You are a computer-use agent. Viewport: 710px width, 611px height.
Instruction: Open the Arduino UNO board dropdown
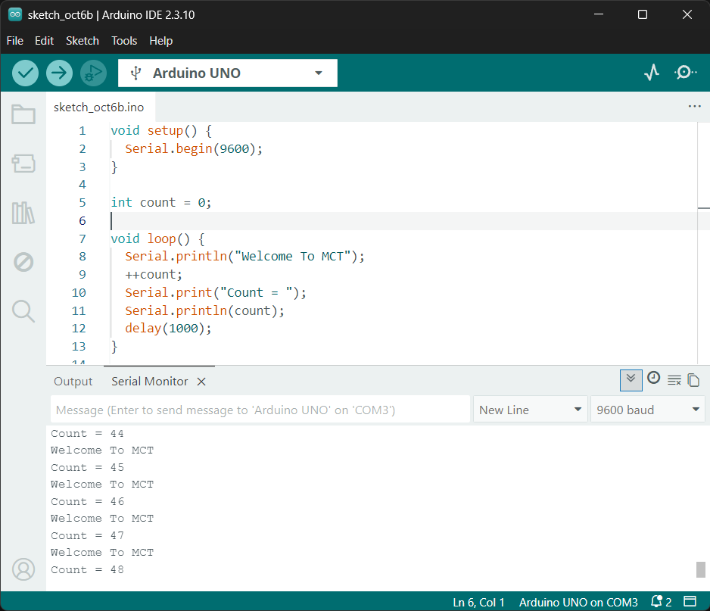tap(228, 73)
